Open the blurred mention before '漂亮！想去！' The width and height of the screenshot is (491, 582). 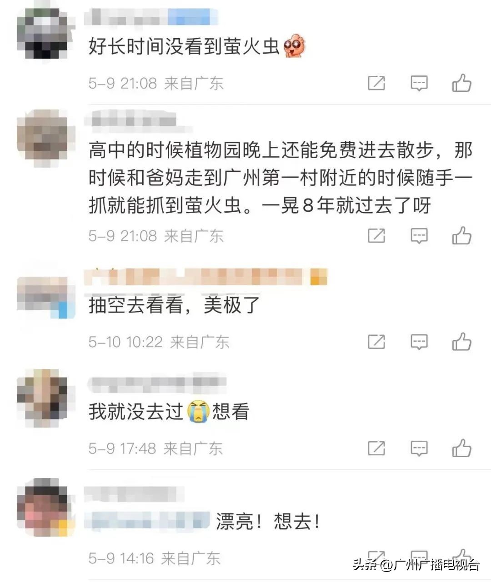point(147,521)
